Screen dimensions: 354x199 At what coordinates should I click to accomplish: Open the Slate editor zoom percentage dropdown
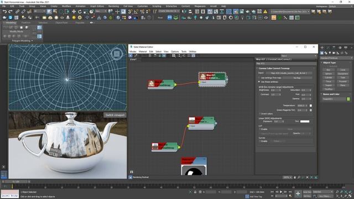pos(288,177)
